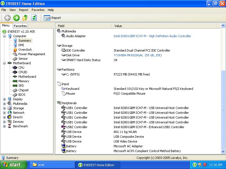Click the Devices icon in tree
This screenshot has width=226, height=169.
point(10,122)
